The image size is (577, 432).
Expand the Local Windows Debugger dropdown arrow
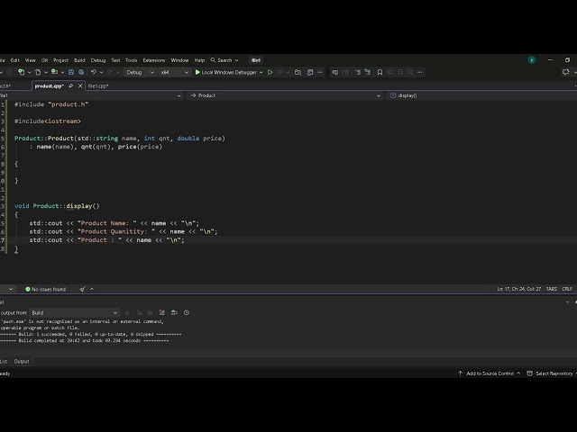coord(261,72)
